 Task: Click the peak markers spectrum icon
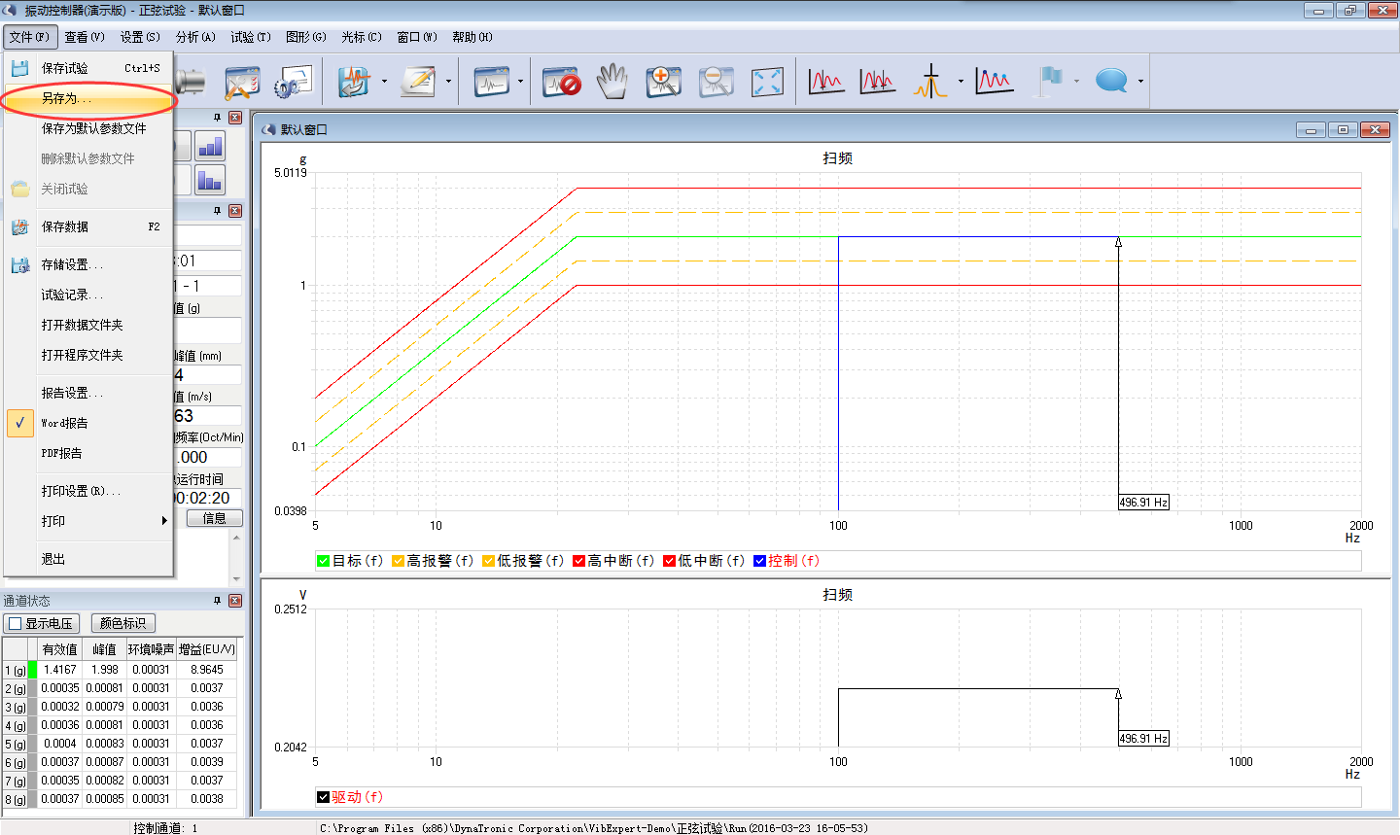click(826, 82)
